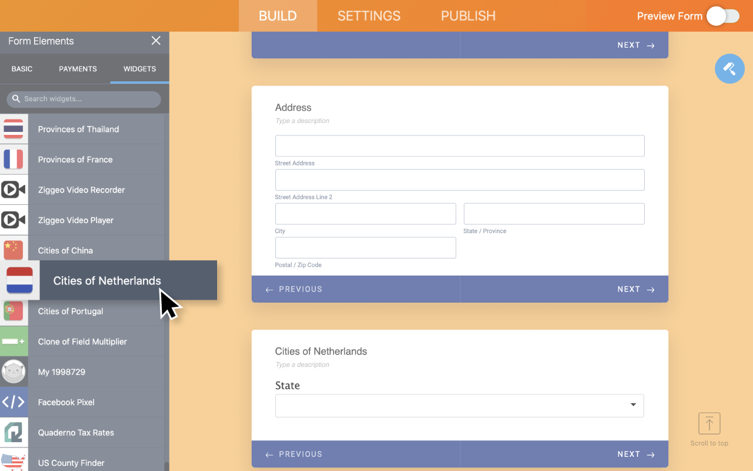
Task: Expand the State dropdown
Action: pyautogui.click(x=459, y=406)
